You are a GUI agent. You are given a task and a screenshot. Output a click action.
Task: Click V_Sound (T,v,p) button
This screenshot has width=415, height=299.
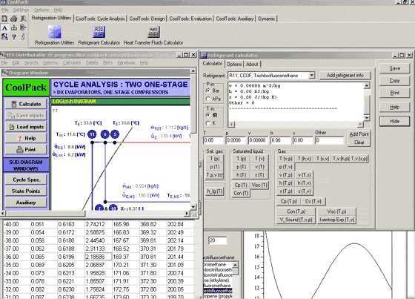[x=296, y=220]
